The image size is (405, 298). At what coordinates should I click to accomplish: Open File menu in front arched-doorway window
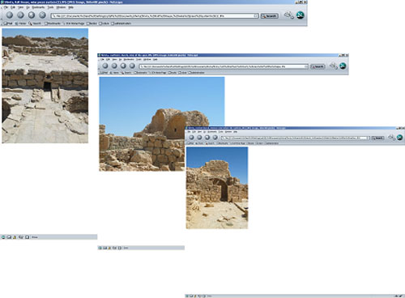click(190, 131)
